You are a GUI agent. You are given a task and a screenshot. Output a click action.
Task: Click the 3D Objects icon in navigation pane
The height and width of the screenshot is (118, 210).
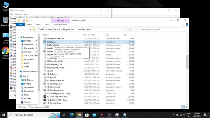tap(22, 80)
